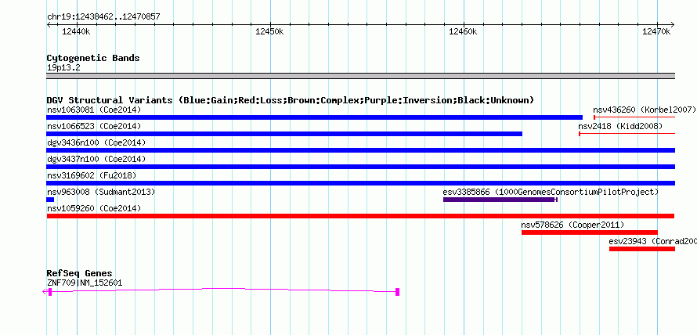Screen dimensions: 697x335
Task: Open the nsv3169602 (Fu2018) variant label
Action: click(92, 175)
